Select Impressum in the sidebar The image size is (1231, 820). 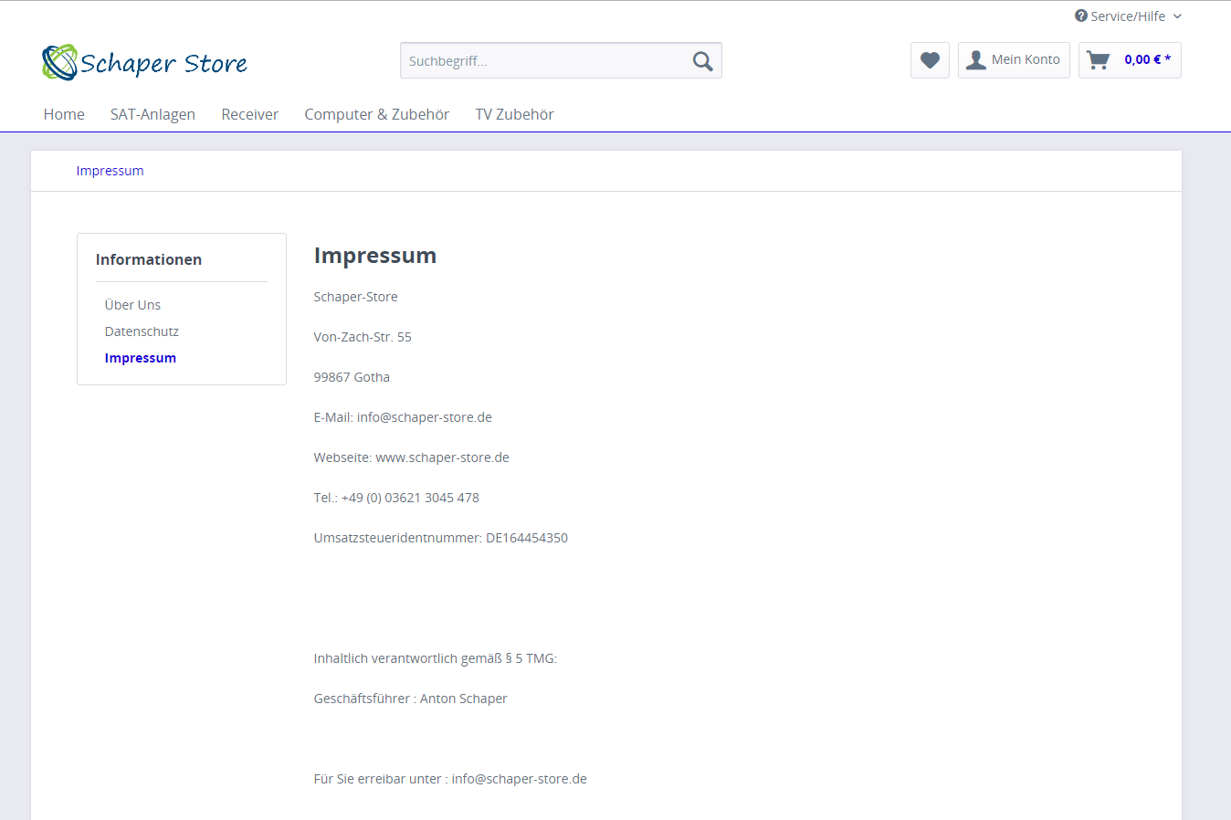pos(140,358)
